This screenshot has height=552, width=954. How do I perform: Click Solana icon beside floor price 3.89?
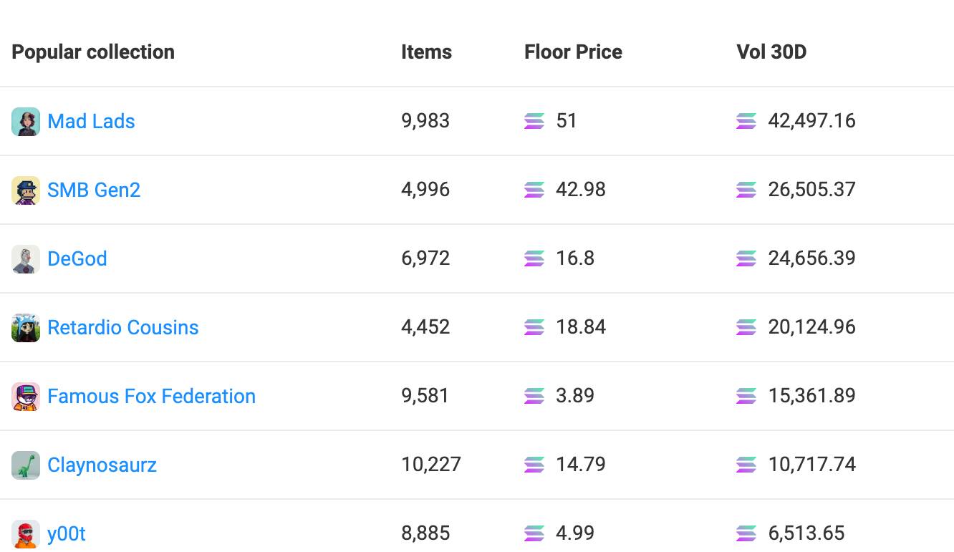[534, 397]
